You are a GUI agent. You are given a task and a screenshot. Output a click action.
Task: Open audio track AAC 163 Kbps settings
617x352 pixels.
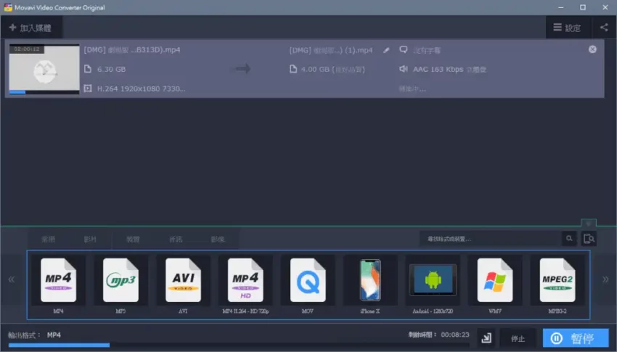(449, 69)
